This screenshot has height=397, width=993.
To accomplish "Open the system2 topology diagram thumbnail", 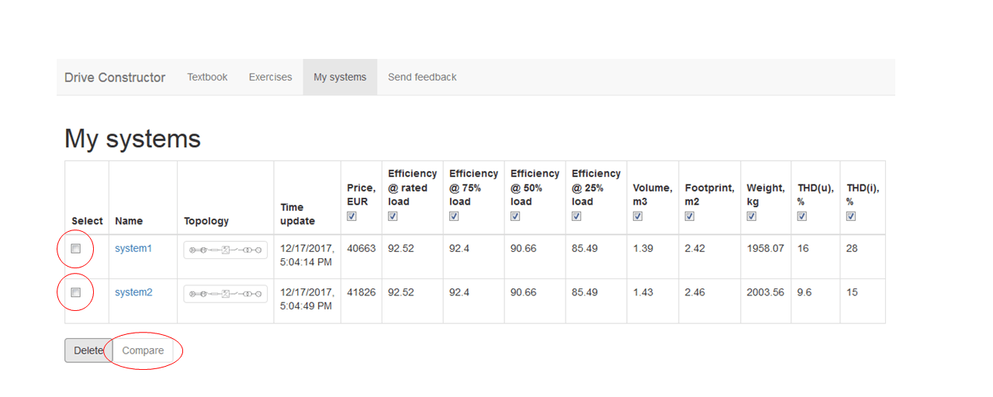I will (225, 294).
